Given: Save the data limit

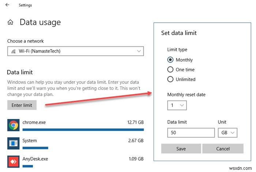Looking at the screenshot, I should 181,149.
